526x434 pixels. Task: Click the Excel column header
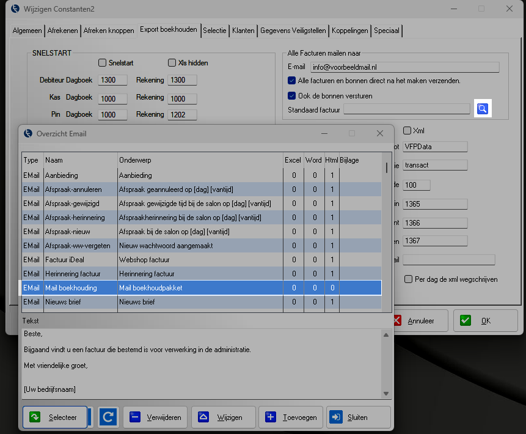coord(293,160)
